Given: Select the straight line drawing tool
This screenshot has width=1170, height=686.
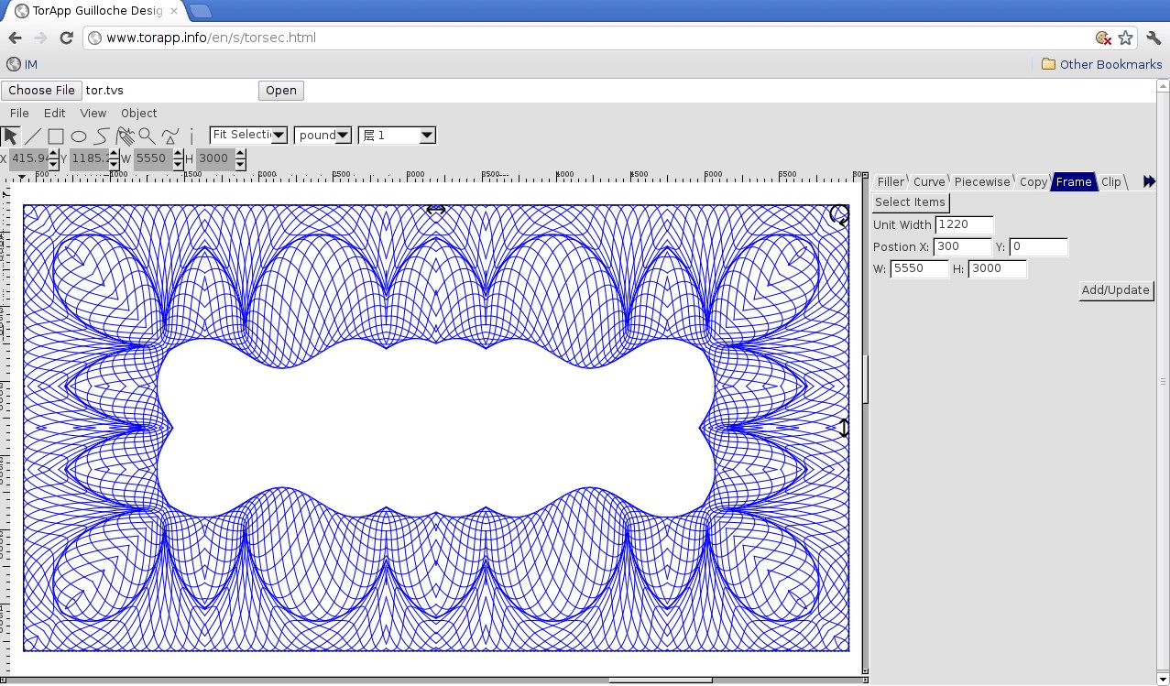Looking at the screenshot, I should (x=32, y=136).
